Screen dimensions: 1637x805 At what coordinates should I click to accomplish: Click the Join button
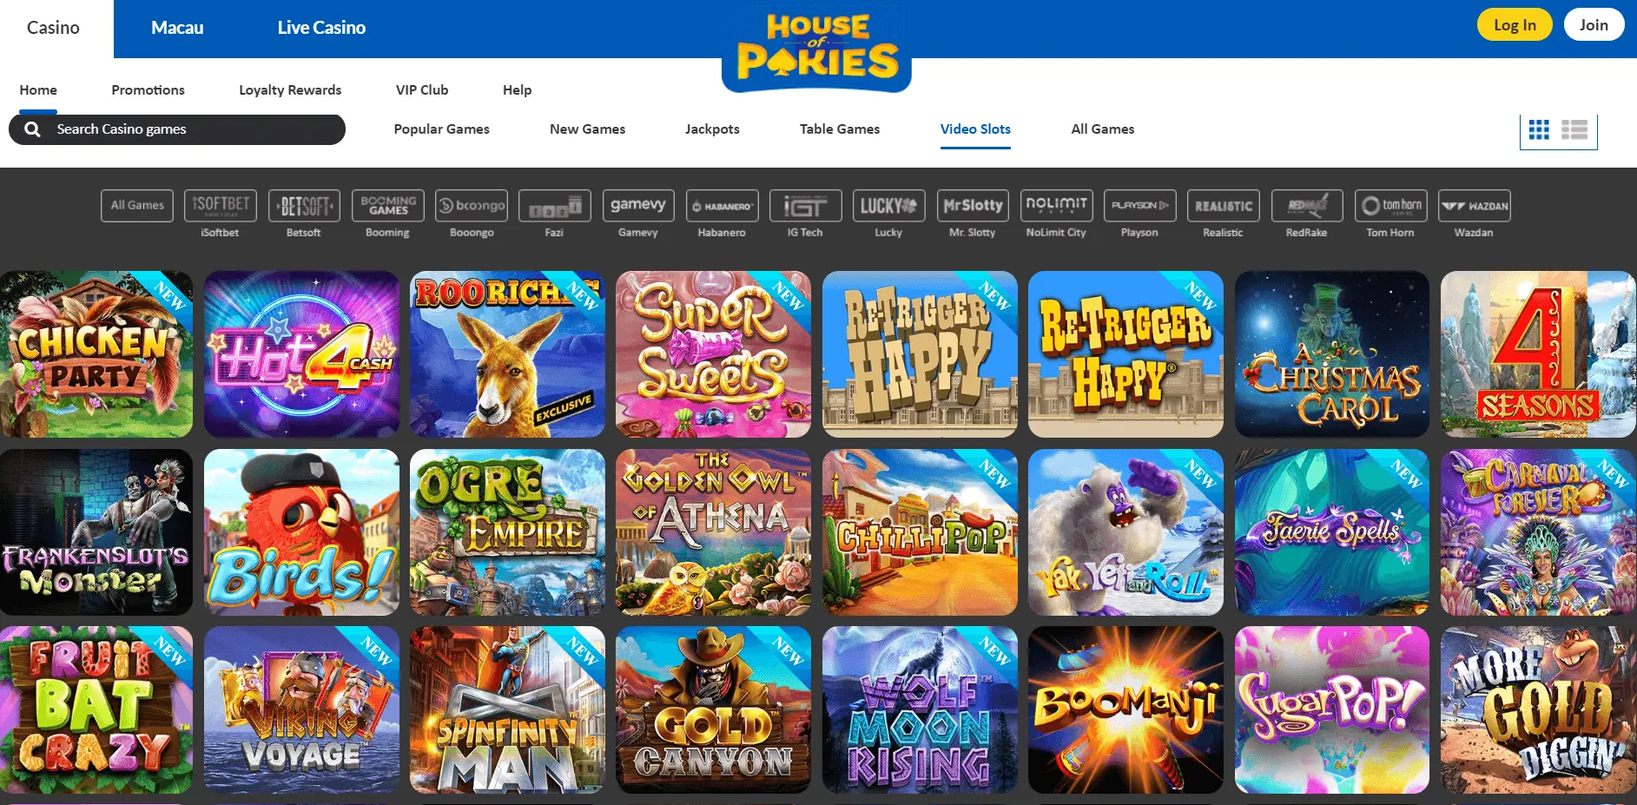tap(1594, 25)
